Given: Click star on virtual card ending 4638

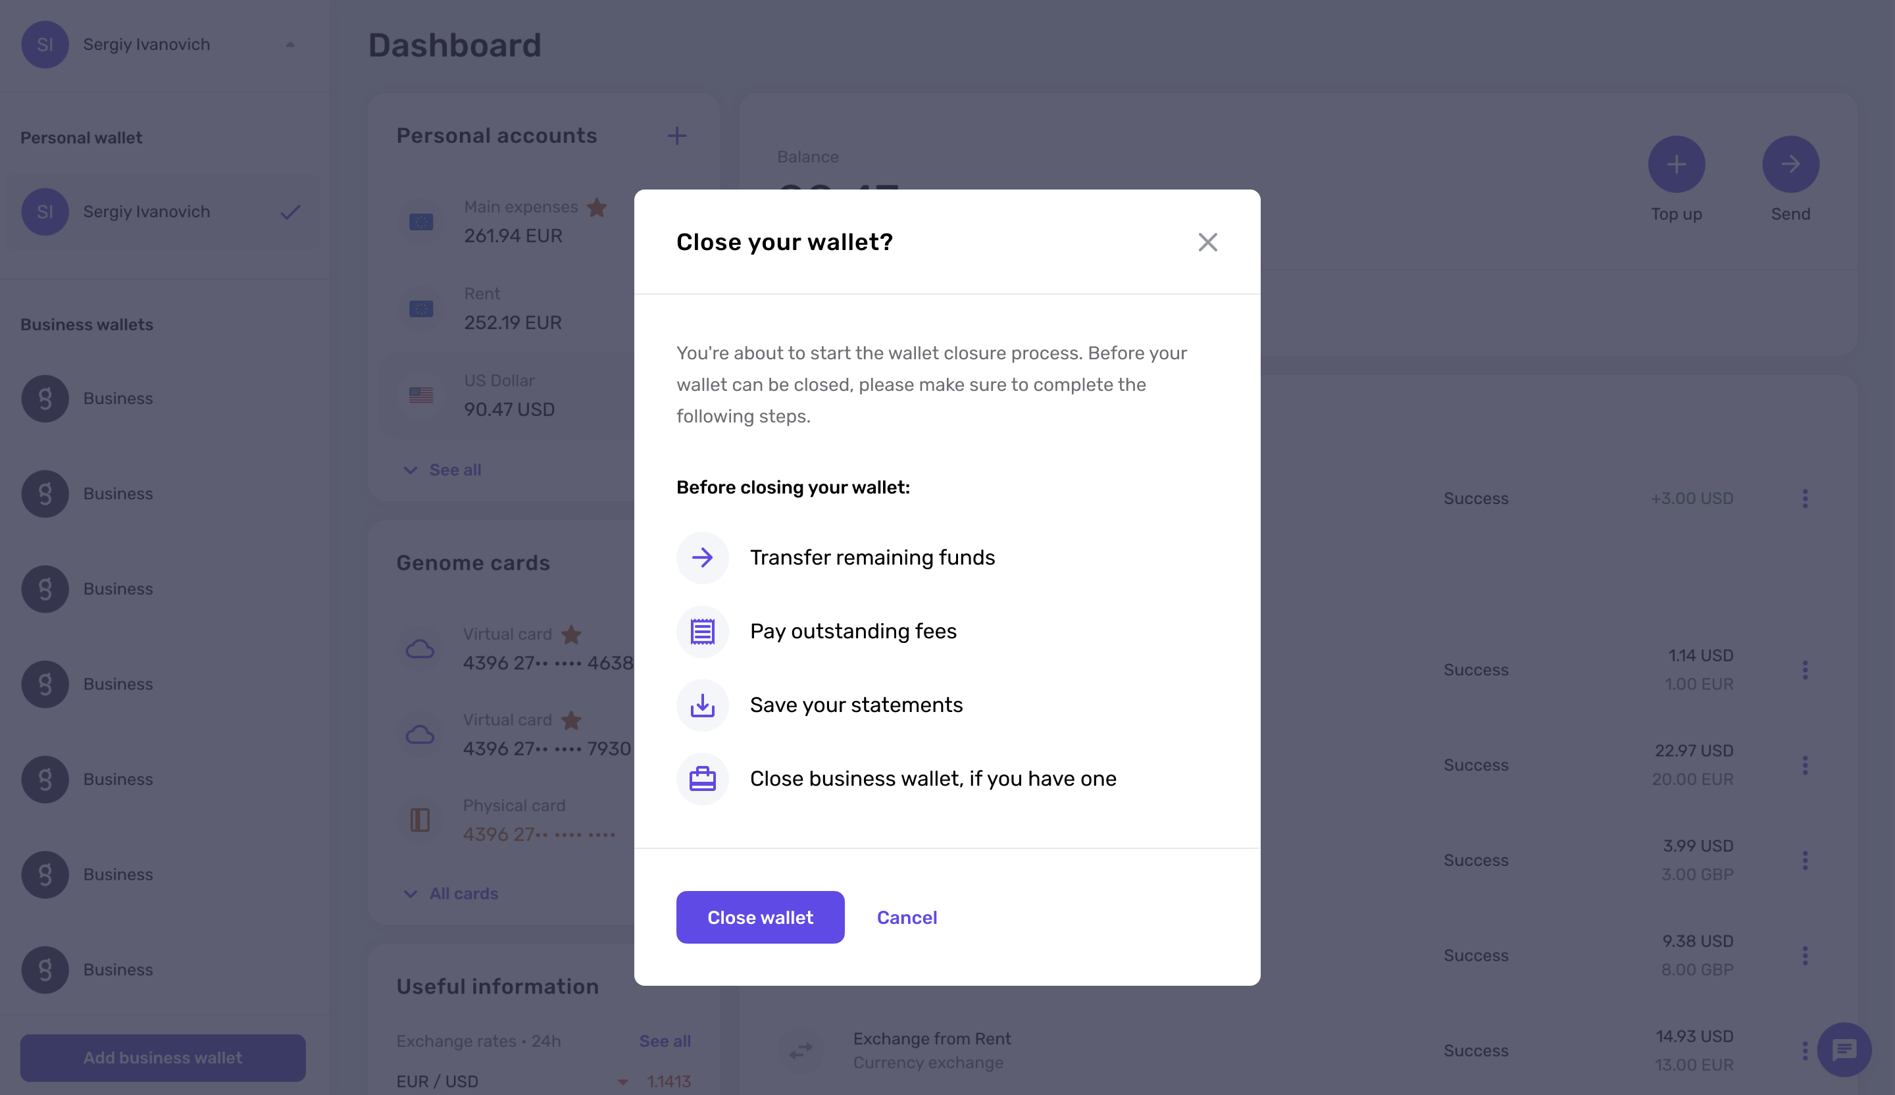Looking at the screenshot, I should point(572,635).
